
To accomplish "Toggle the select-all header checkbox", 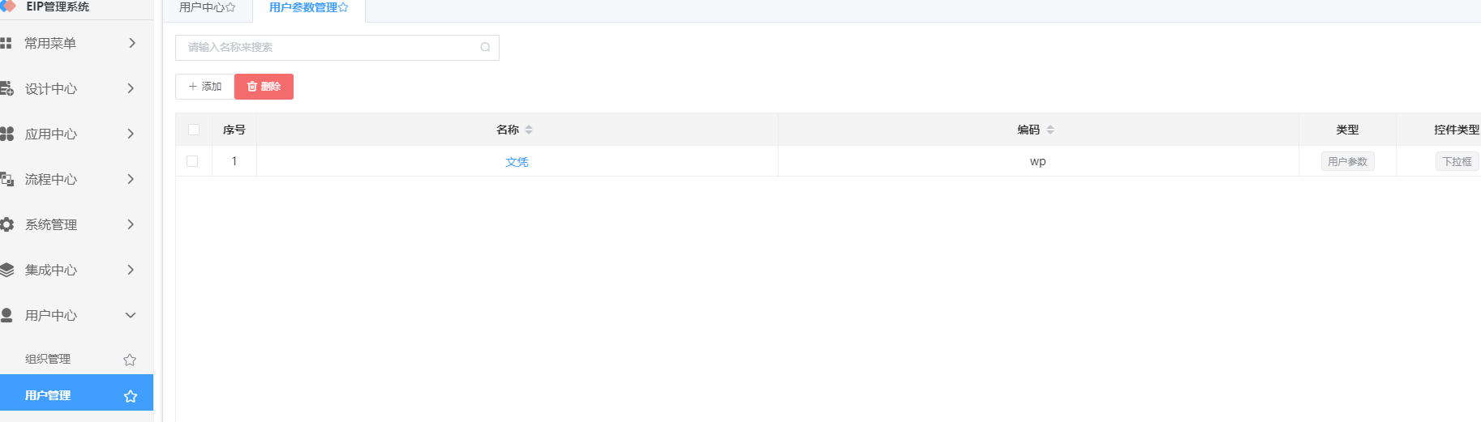I will point(194,130).
